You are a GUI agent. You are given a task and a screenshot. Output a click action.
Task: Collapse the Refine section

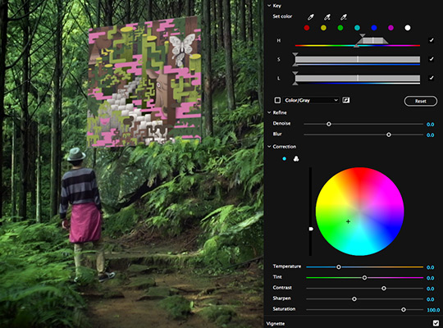[x=269, y=112]
